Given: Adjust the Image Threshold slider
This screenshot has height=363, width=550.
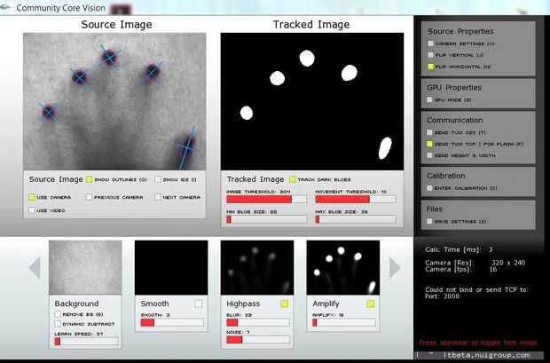Looking at the screenshot, I should click(267, 199).
